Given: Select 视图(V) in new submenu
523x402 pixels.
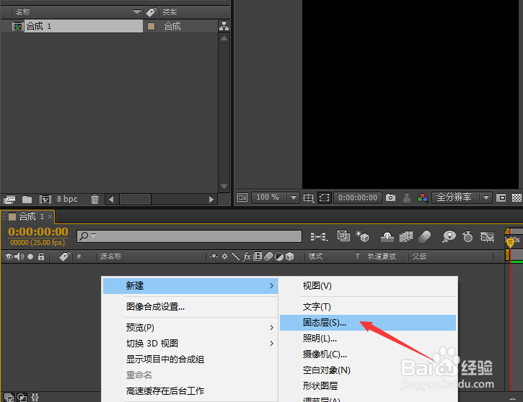Looking at the screenshot, I should click(368, 286).
